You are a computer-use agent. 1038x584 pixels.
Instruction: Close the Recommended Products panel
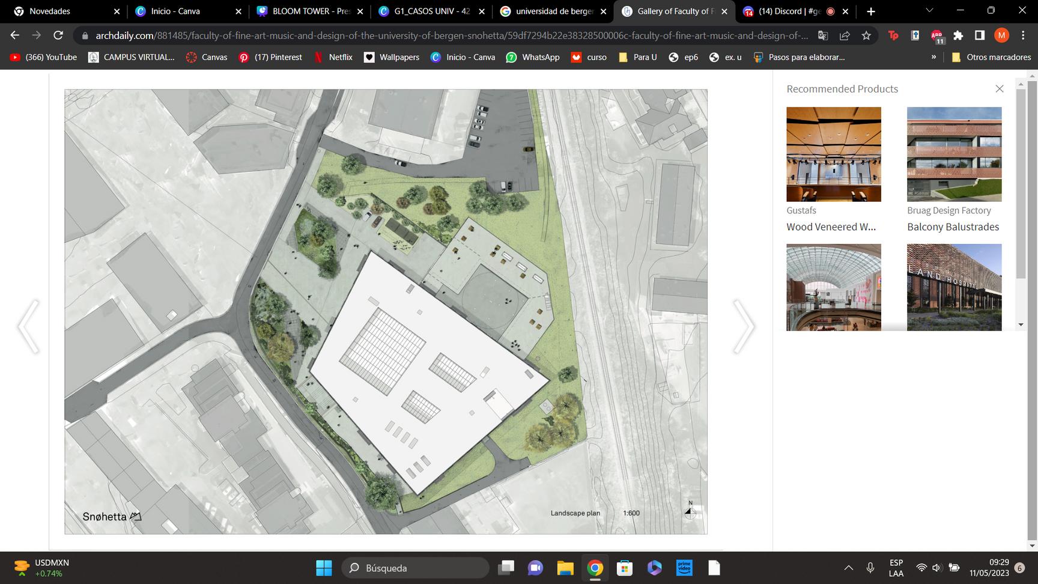point(1000,89)
